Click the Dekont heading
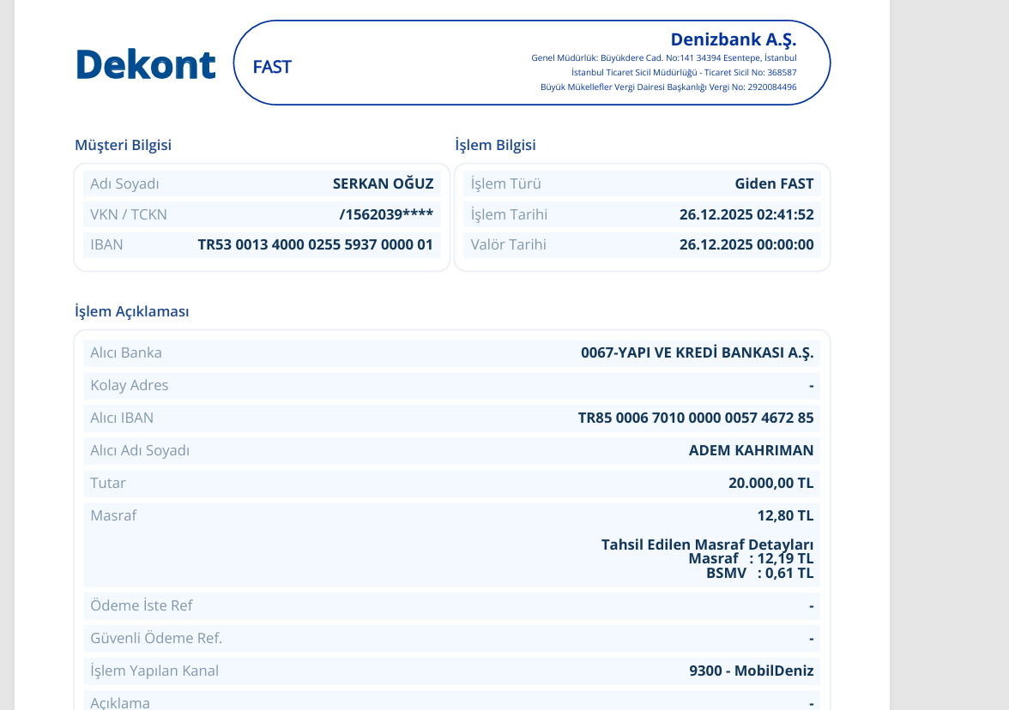The height and width of the screenshot is (710, 1009). pyautogui.click(x=146, y=64)
